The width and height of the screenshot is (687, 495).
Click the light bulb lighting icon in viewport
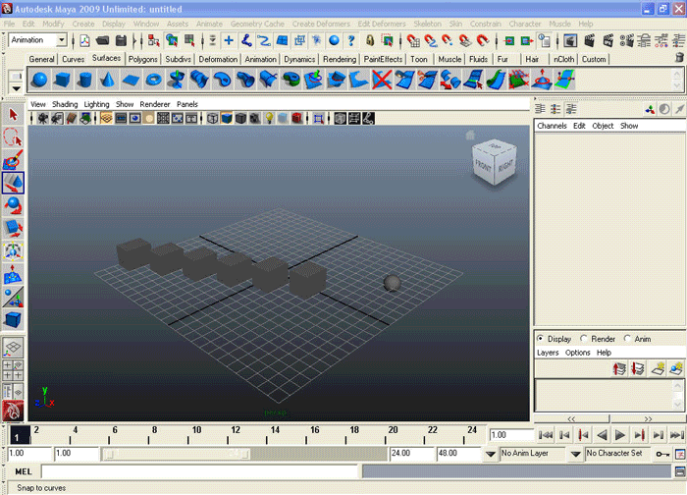pyautogui.click(x=269, y=118)
